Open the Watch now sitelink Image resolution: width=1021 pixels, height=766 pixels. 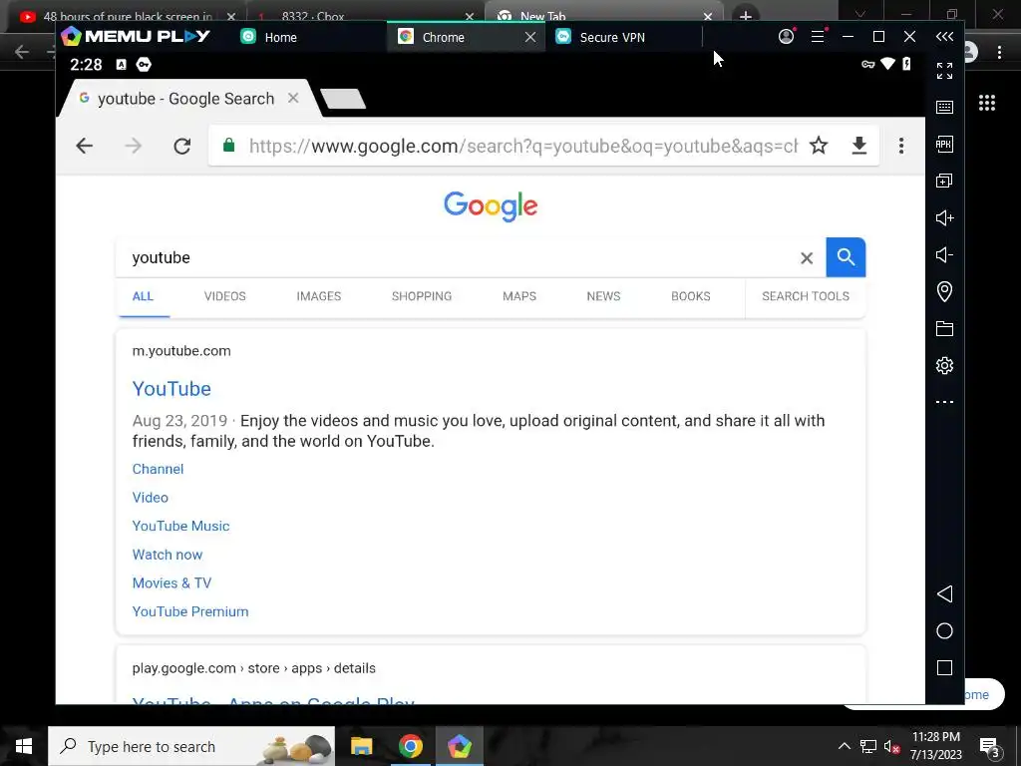tap(168, 555)
